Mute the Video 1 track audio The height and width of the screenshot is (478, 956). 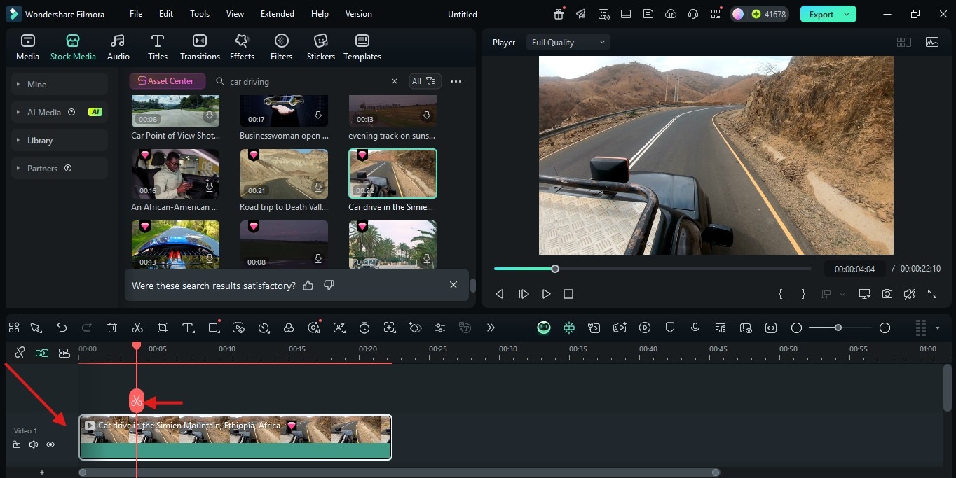(34, 444)
